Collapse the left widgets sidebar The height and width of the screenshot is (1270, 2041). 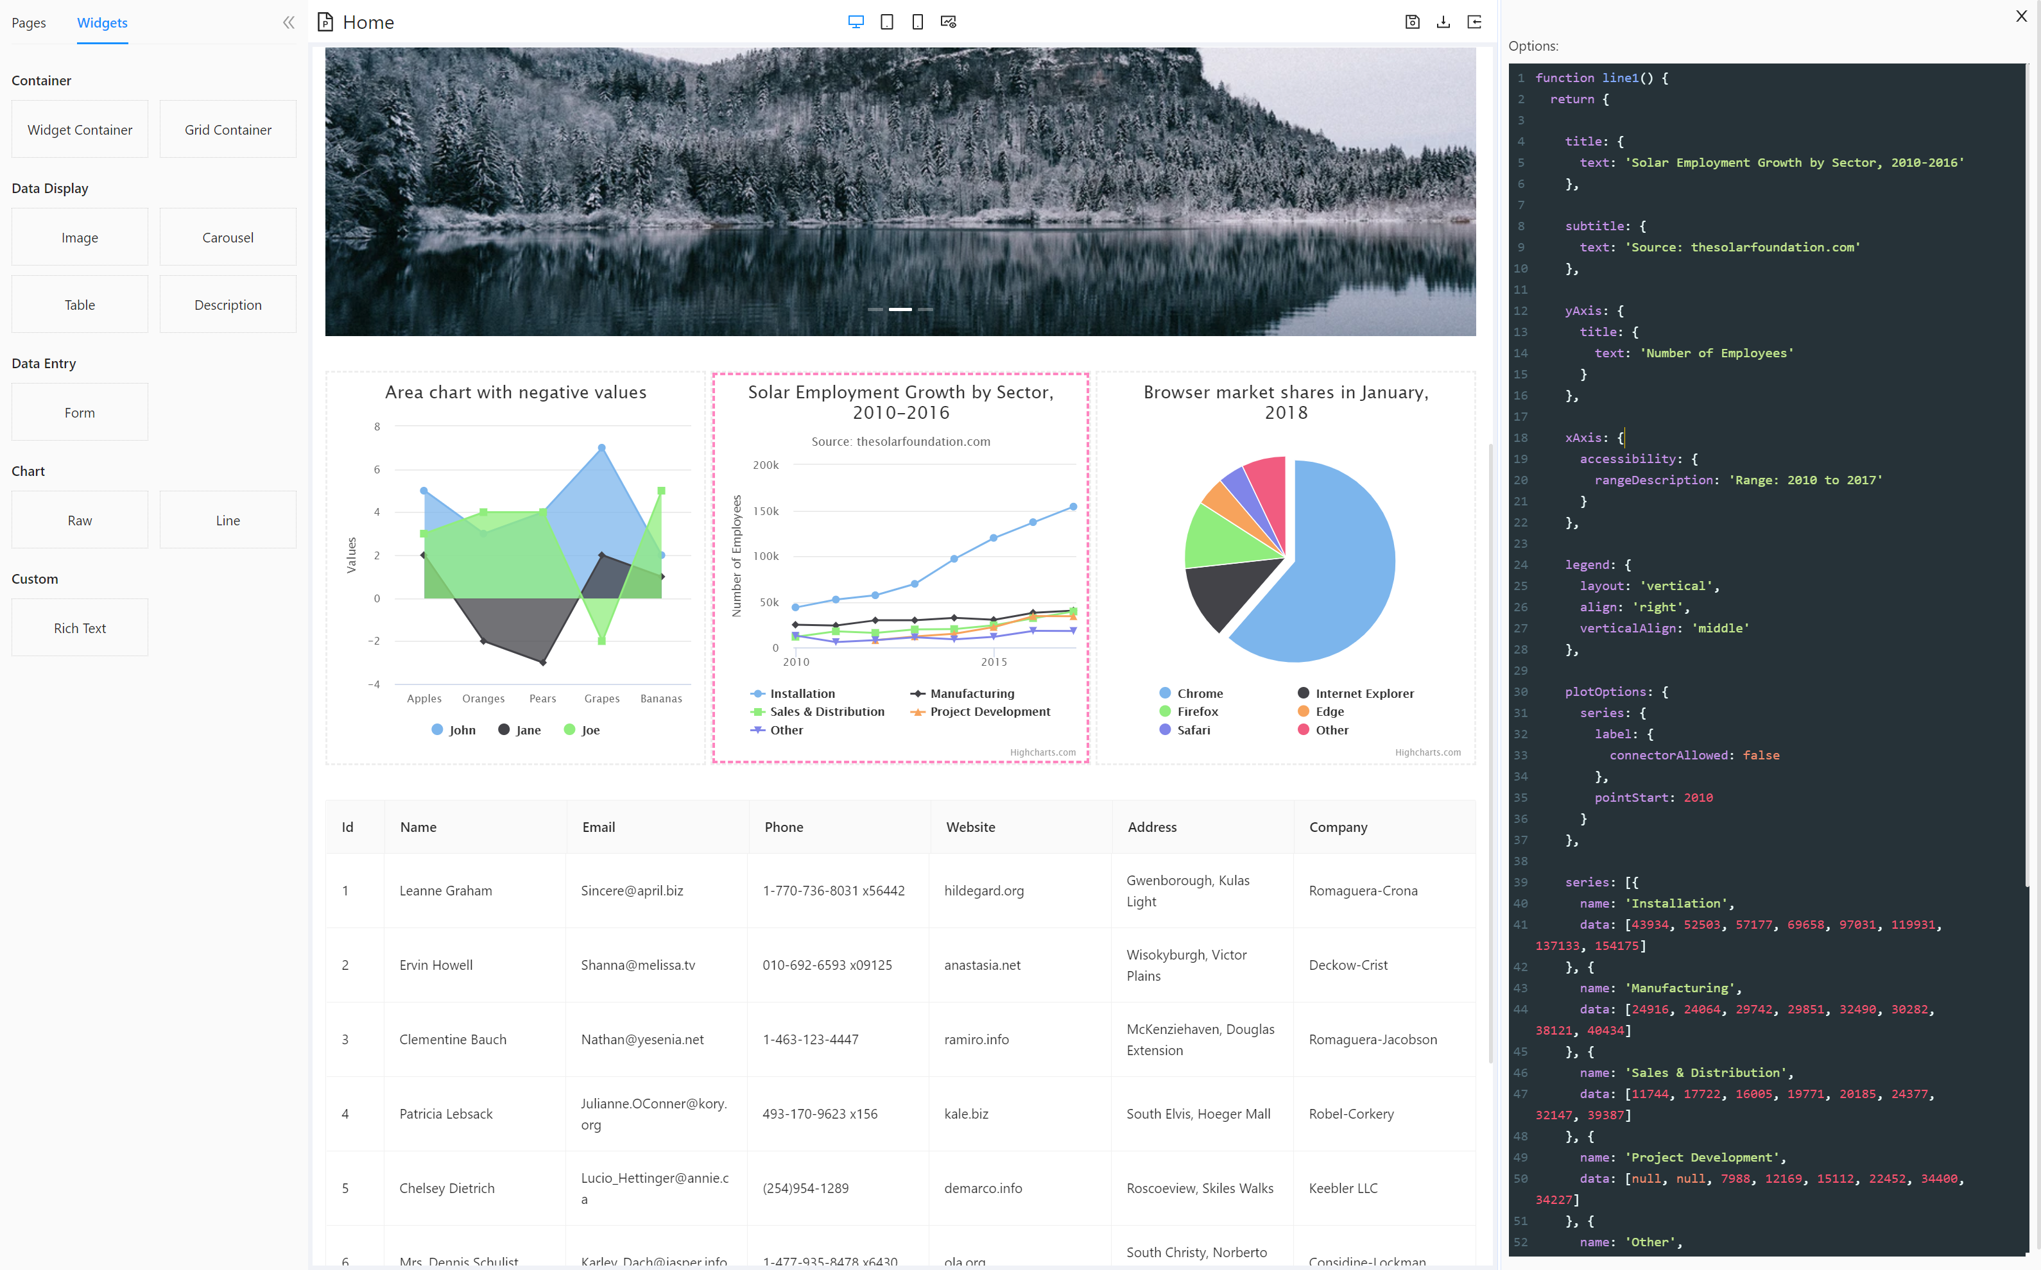coord(288,22)
